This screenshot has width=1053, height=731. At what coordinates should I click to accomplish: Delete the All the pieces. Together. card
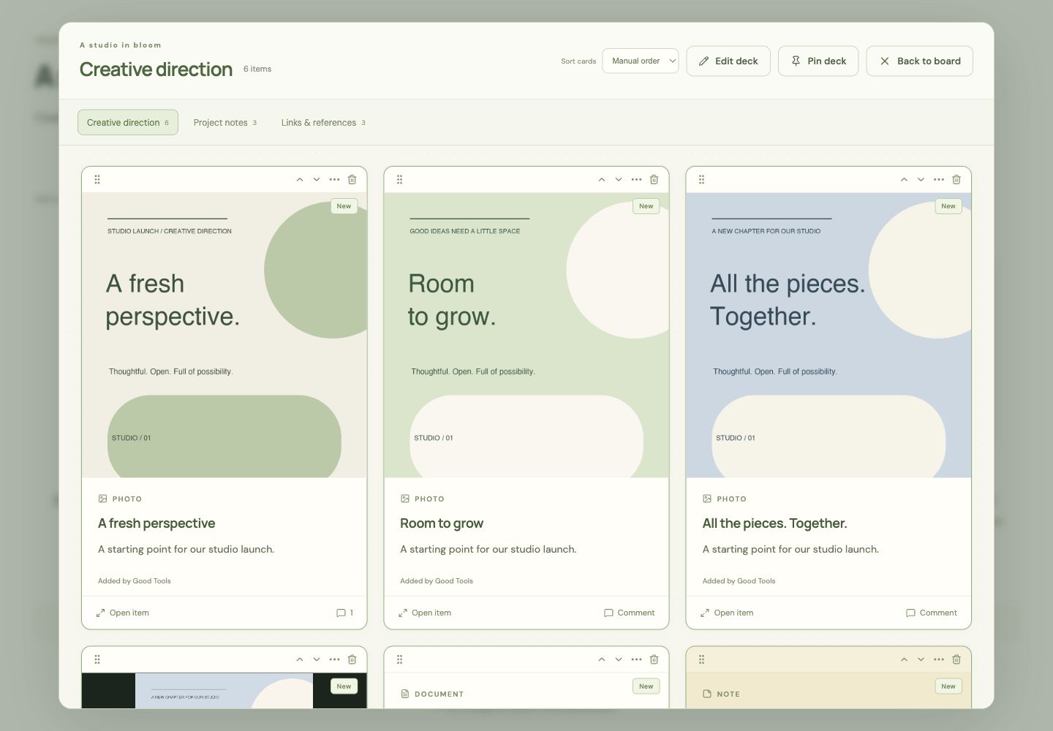pos(956,180)
